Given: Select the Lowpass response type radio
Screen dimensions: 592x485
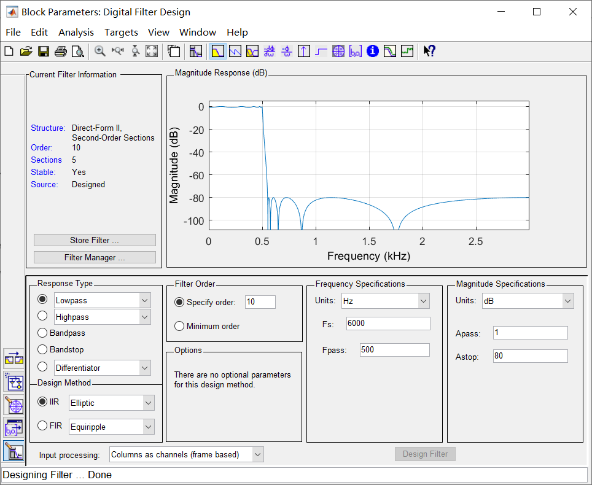Looking at the screenshot, I should pyautogui.click(x=42, y=300).
